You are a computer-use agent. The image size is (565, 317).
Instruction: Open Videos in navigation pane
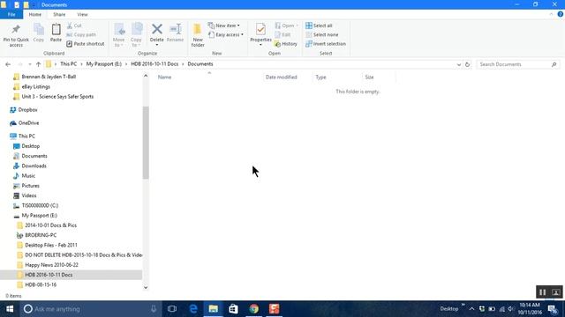tap(29, 195)
